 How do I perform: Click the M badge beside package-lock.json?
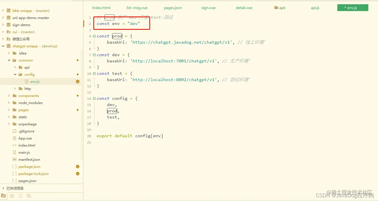(x=78, y=174)
